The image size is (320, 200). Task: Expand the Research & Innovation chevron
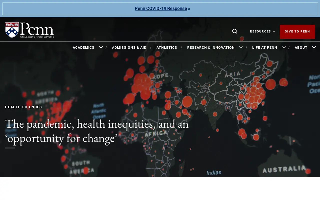(241, 47)
